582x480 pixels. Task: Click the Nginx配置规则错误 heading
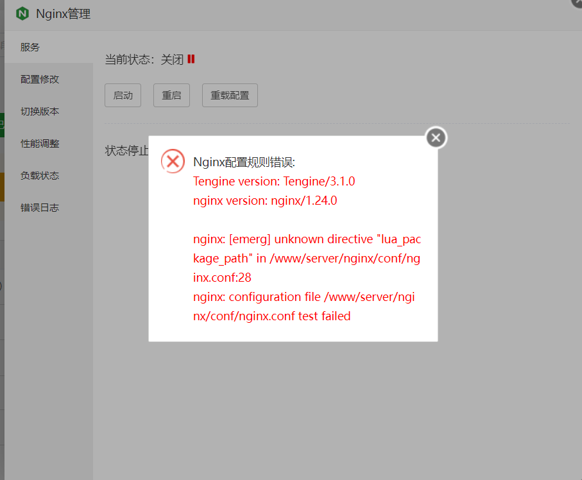click(244, 162)
